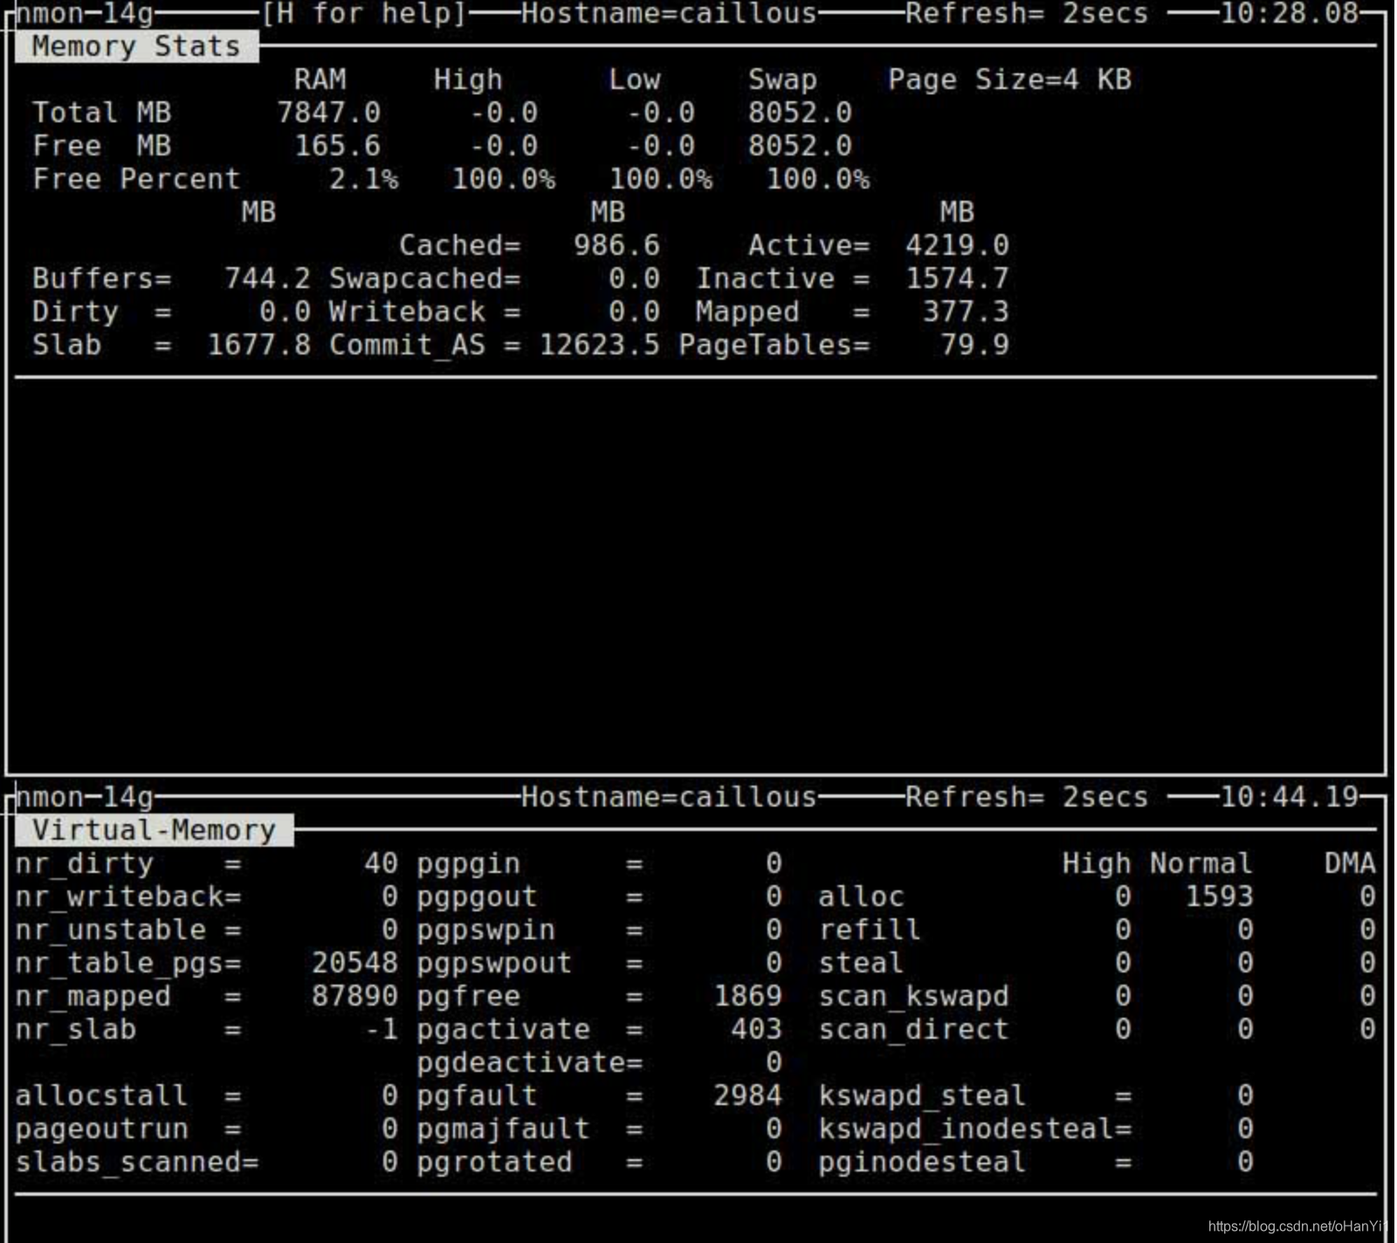Click the 'Page Size=4 KB' text
This screenshot has height=1243, width=1397.
pos(1009,79)
